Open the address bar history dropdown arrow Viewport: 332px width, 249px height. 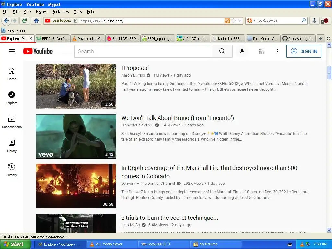(240, 21)
